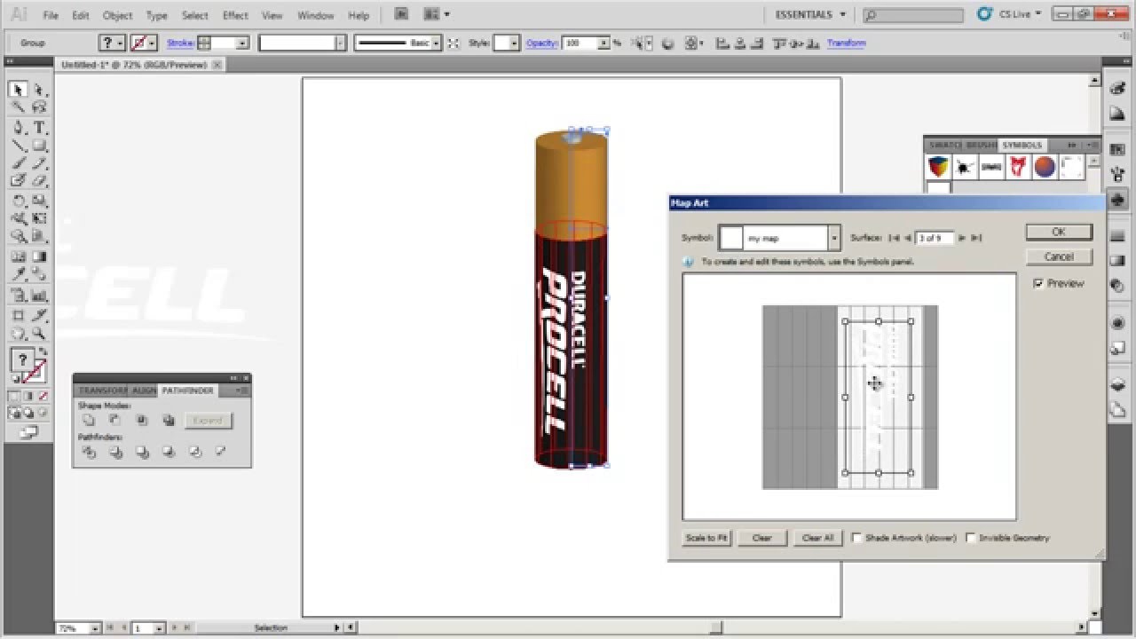Open the Style dropdown in control bar

513,43
